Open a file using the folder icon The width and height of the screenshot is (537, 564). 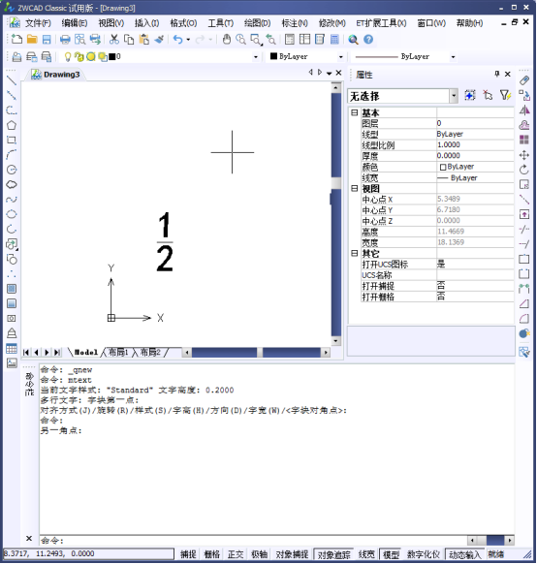coord(32,39)
